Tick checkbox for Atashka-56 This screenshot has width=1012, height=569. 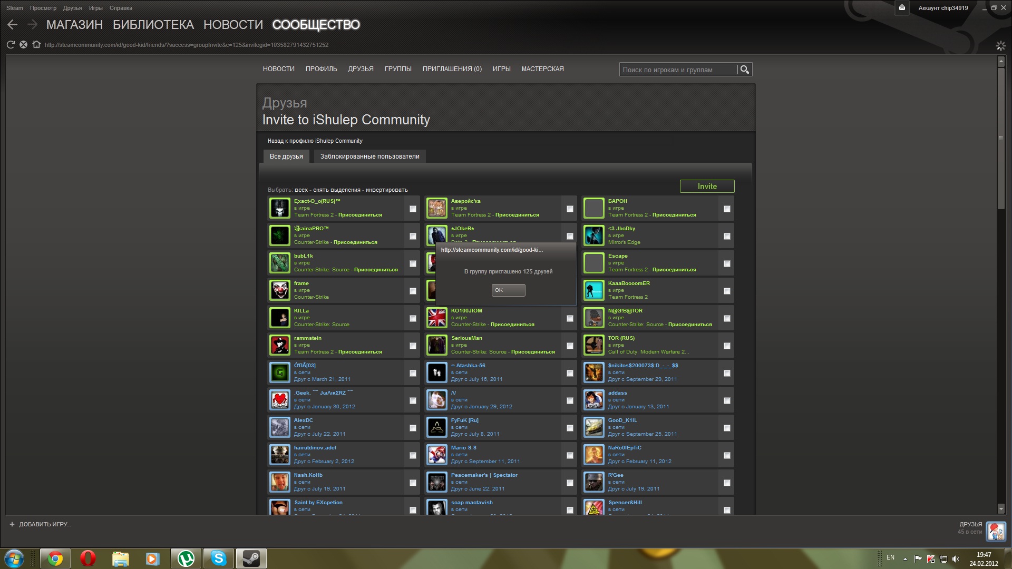point(570,374)
